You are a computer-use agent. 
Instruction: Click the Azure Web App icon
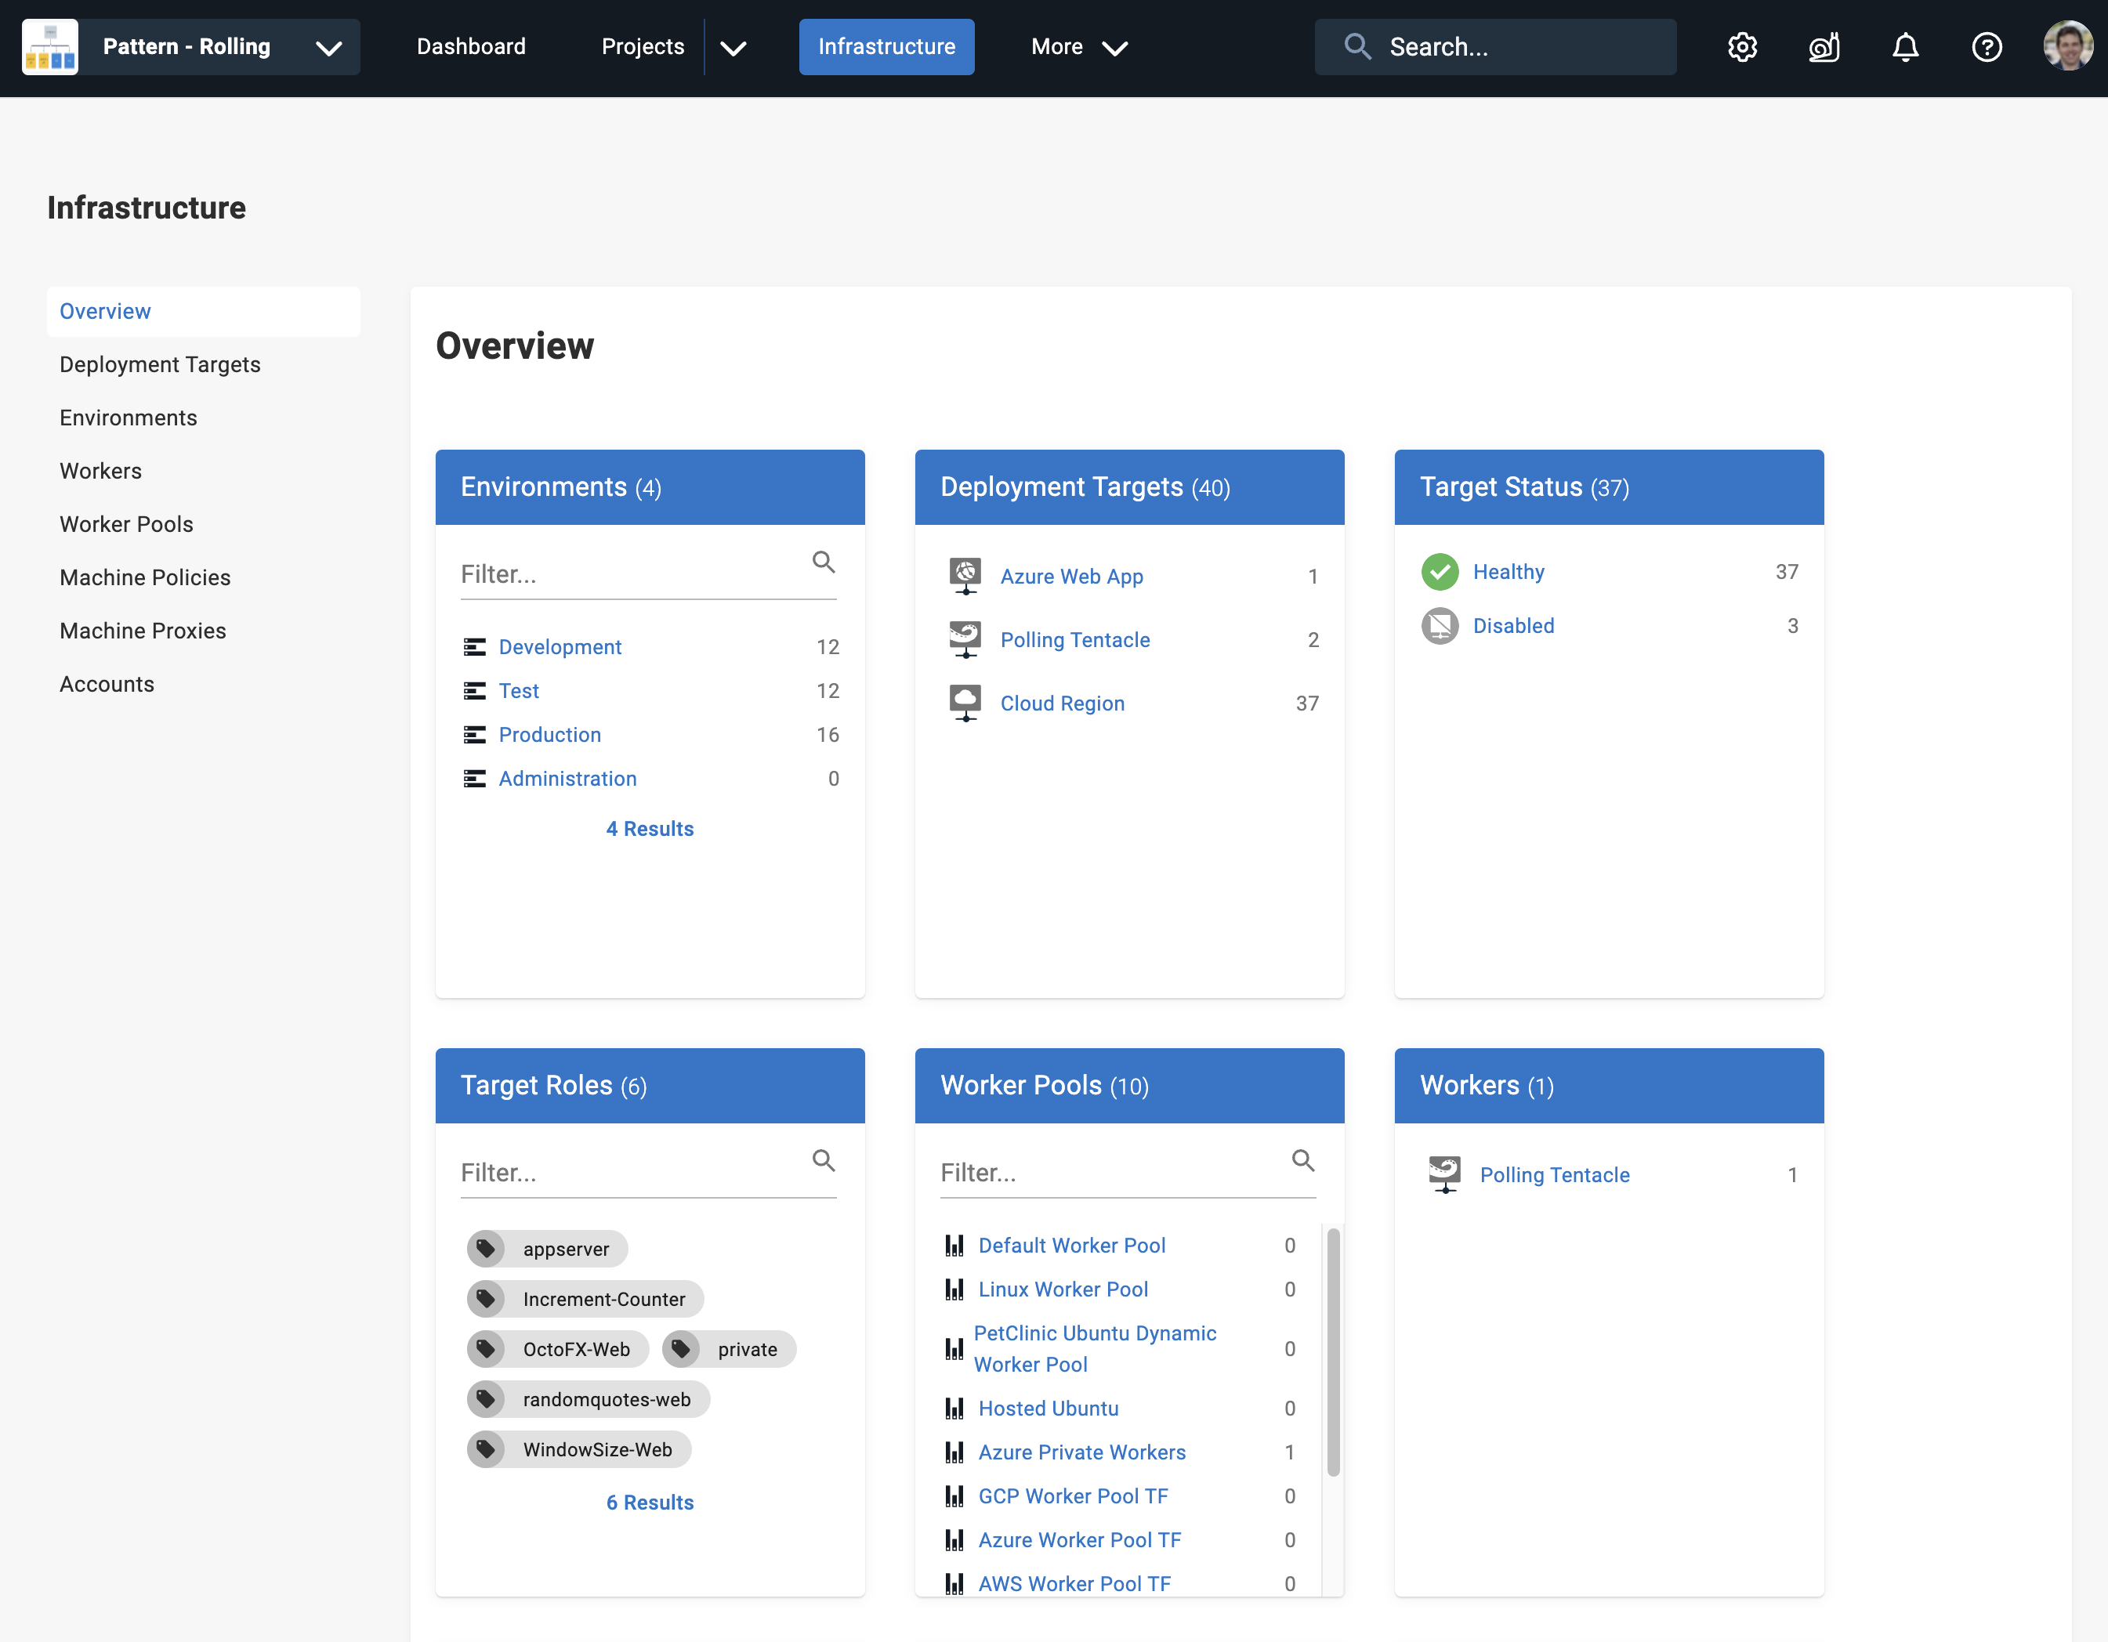click(964, 575)
